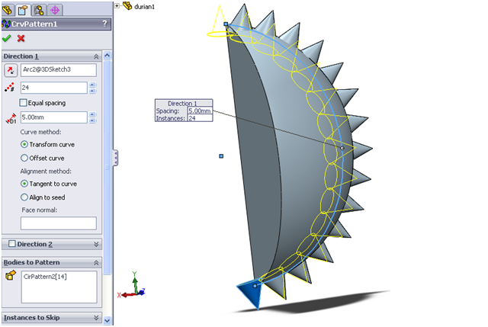Expand the durian1 flyout tree node
The width and height of the screenshot is (488, 327).
pos(117,5)
